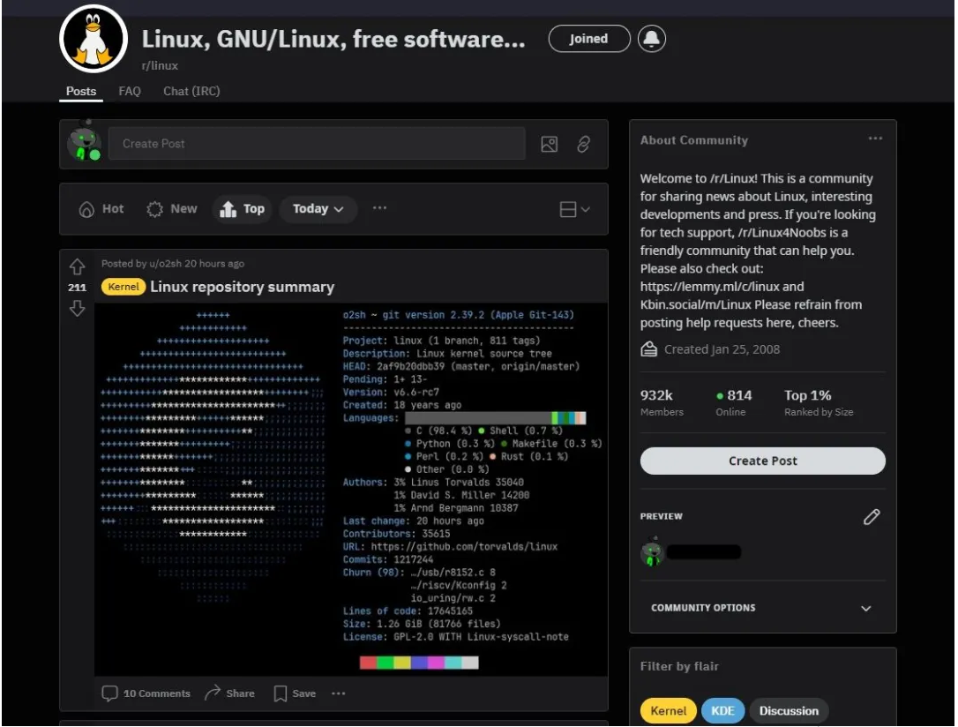Image resolution: width=958 pixels, height=727 pixels.
Task: Downvote the Linux repository summary post
Action: click(78, 308)
